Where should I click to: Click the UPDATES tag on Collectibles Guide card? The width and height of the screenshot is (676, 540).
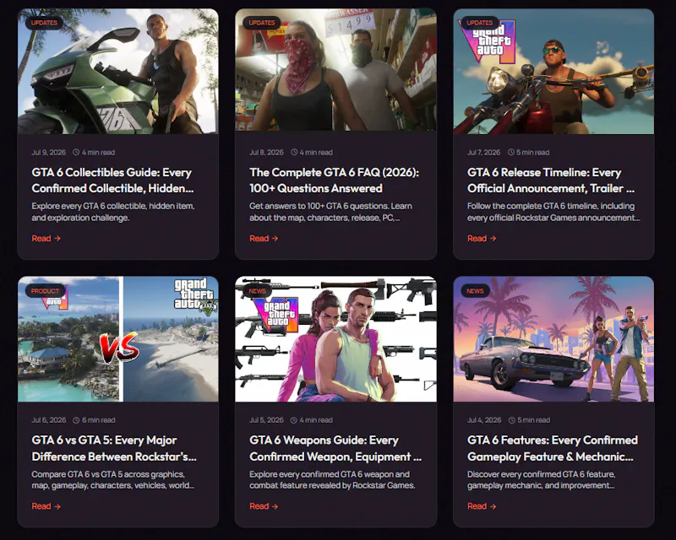44,23
